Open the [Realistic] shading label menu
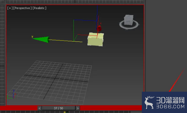Screen dimensions: 187x113 (x=39, y=8)
